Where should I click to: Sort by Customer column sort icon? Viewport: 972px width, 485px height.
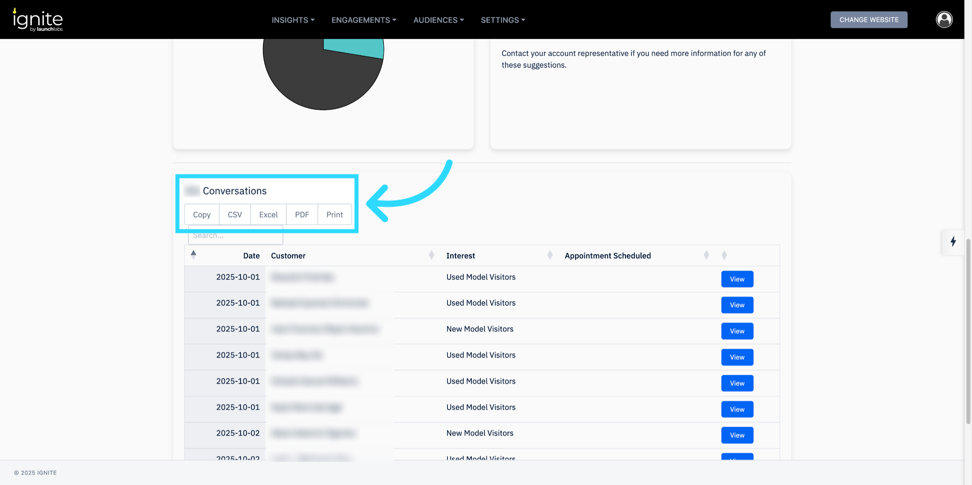pyautogui.click(x=431, y=255)
